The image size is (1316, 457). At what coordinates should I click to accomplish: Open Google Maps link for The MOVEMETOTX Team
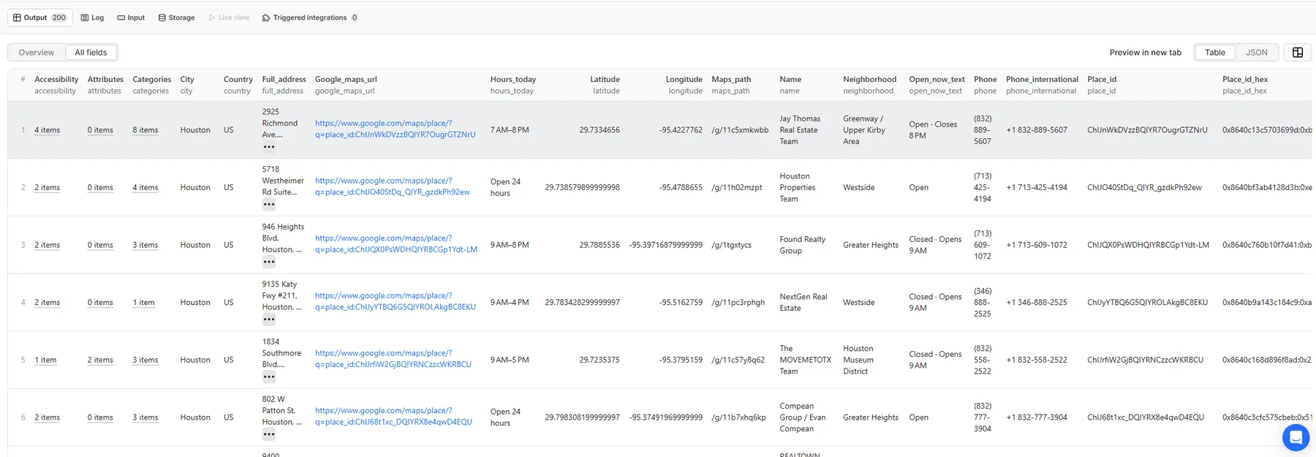coord(393,359)
